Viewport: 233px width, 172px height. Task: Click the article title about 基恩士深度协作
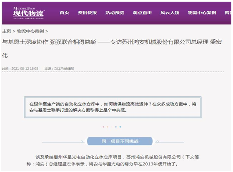pyautogui.click(x=112, y=49)
